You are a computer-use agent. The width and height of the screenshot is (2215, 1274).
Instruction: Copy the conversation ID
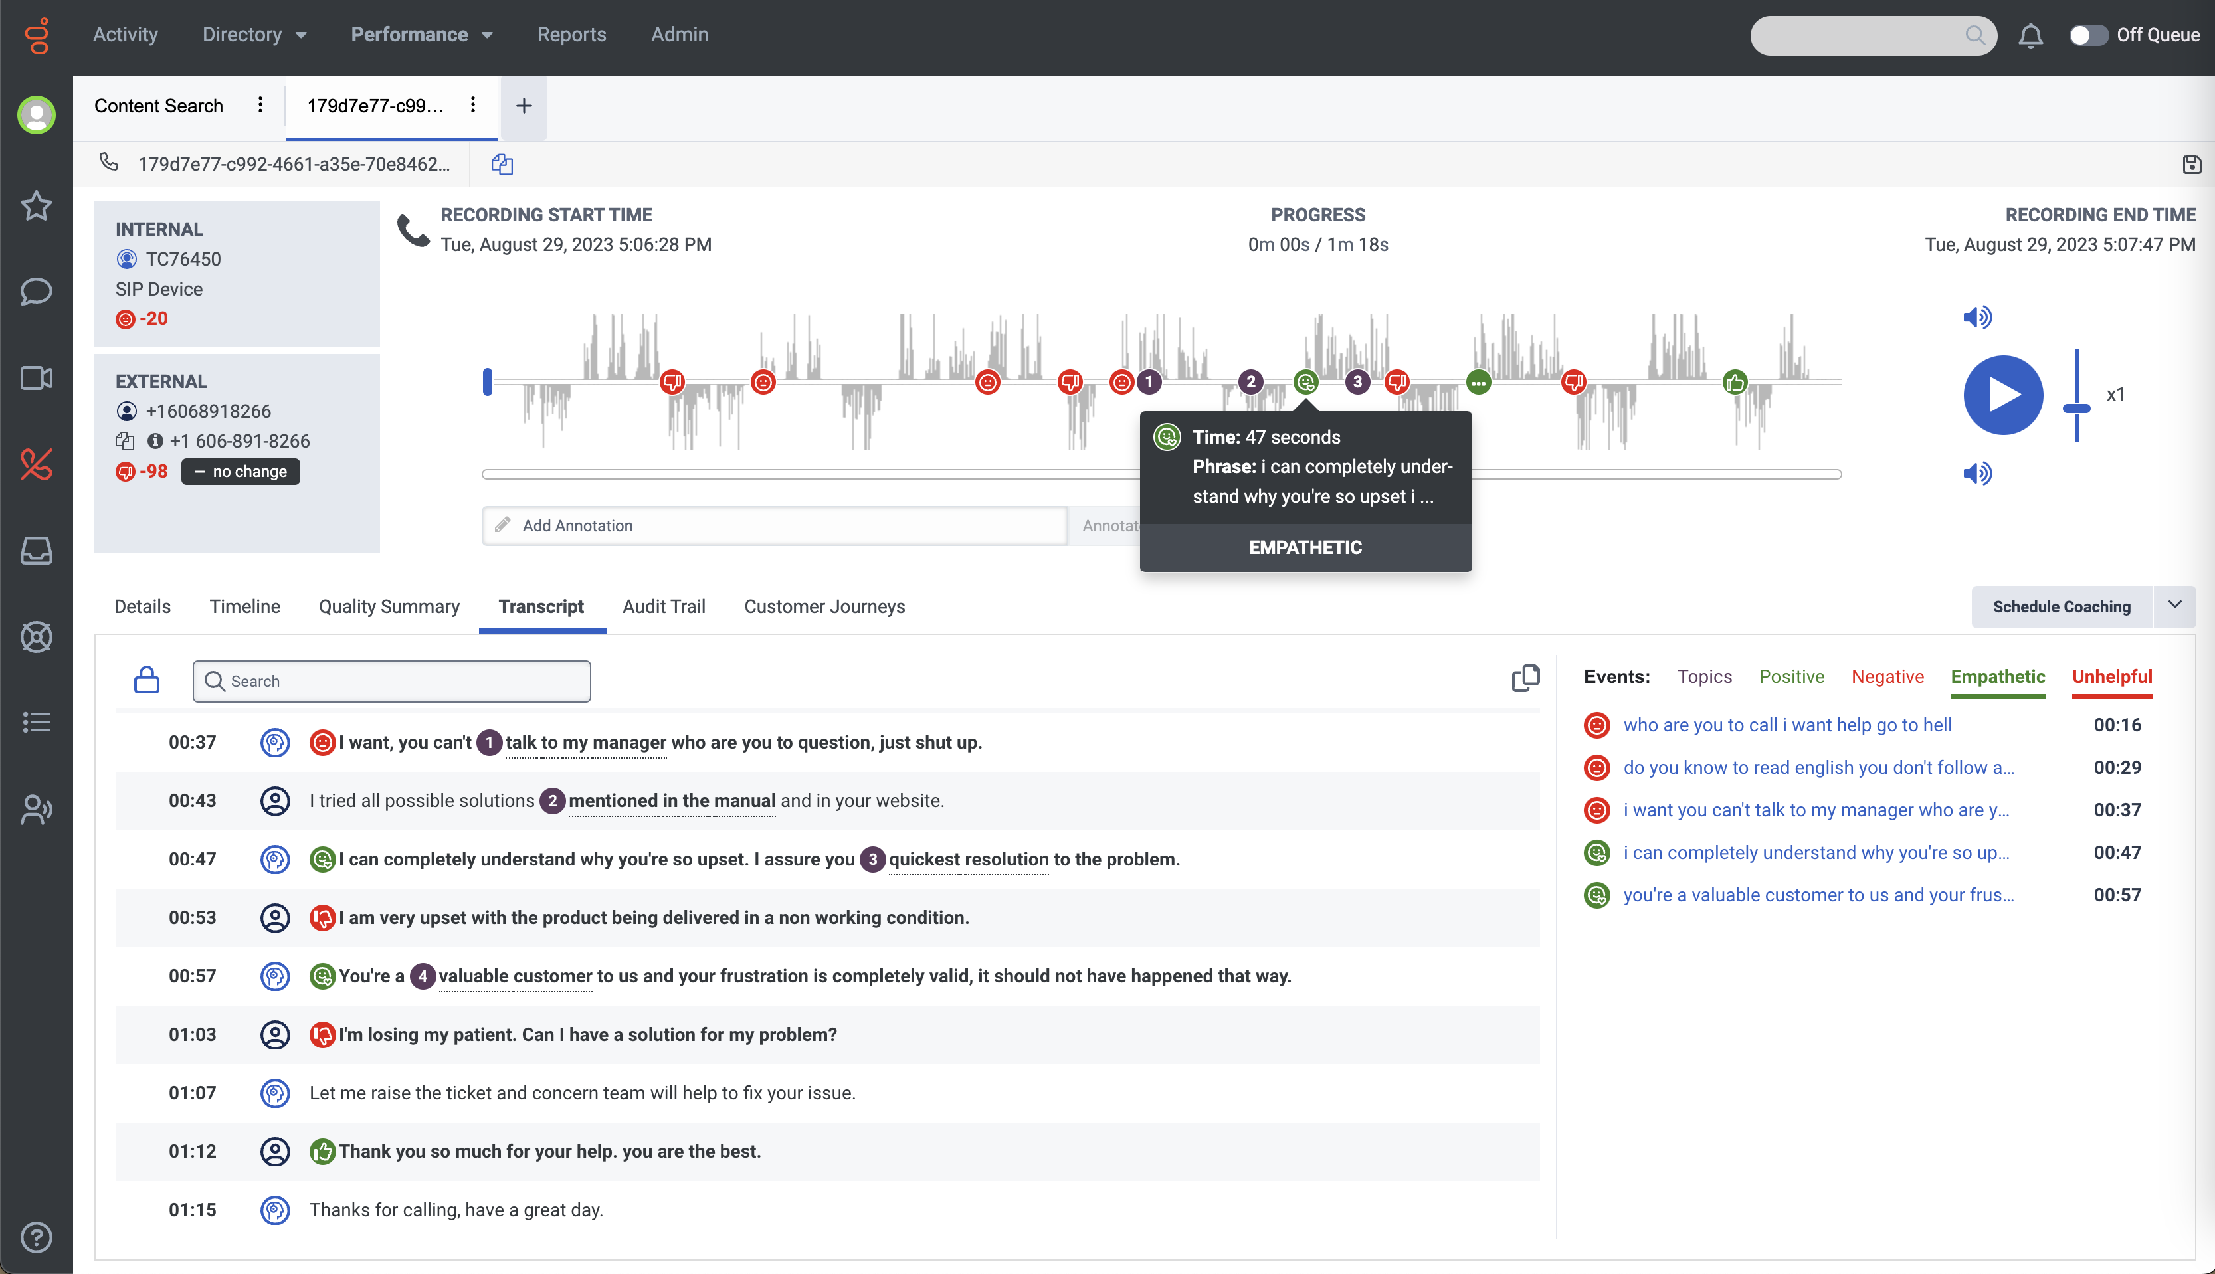(x=502, y=165)
